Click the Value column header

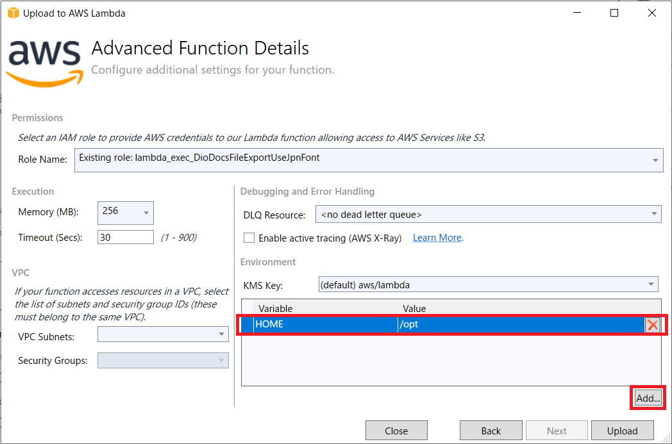521,308
